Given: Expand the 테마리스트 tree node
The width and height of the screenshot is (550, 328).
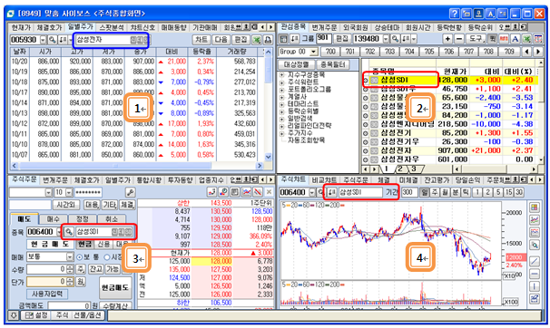Looking at the screenshot, I should (x=282, y=104).
